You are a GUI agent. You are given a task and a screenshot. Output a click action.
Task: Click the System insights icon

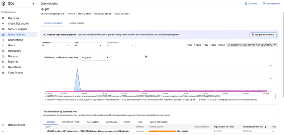3,29
